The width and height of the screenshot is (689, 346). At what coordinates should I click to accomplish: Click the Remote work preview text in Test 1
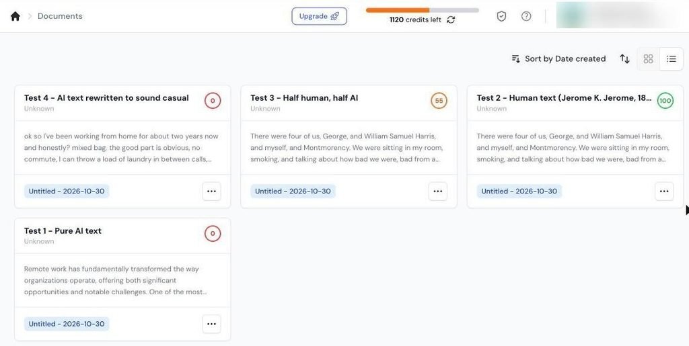point(116,281)
